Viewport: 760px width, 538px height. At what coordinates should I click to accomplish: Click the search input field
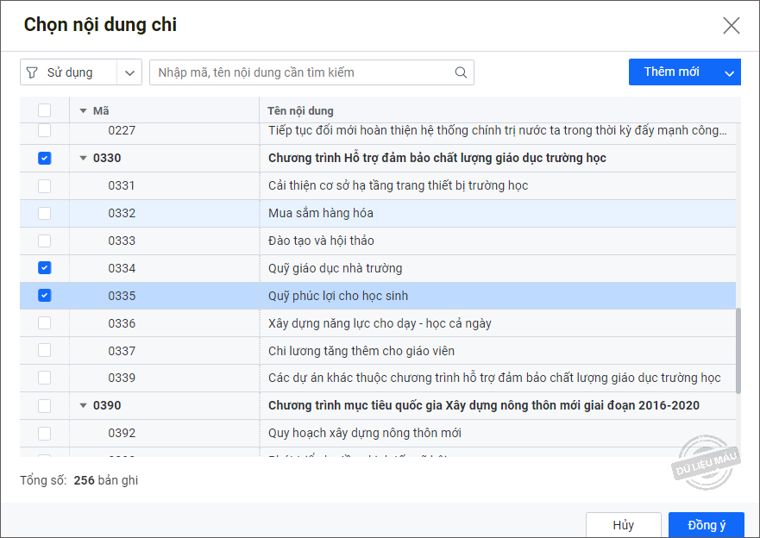[302, 72]
